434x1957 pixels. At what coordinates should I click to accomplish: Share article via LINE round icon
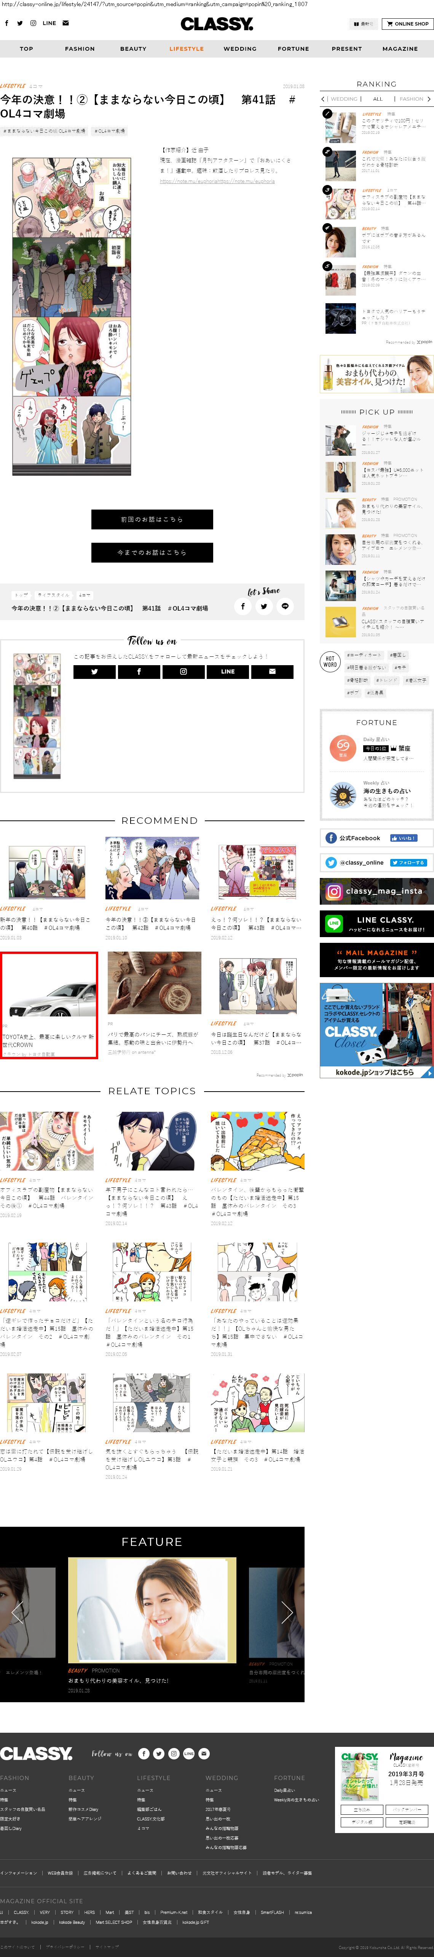click(284, 606)
